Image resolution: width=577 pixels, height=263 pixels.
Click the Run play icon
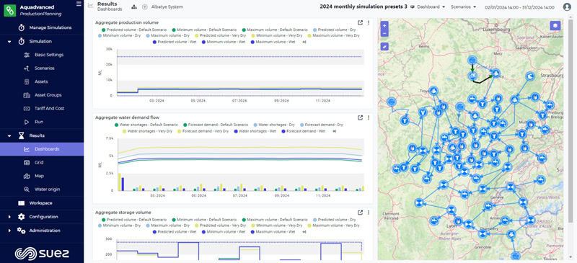[x=27, y=122]
